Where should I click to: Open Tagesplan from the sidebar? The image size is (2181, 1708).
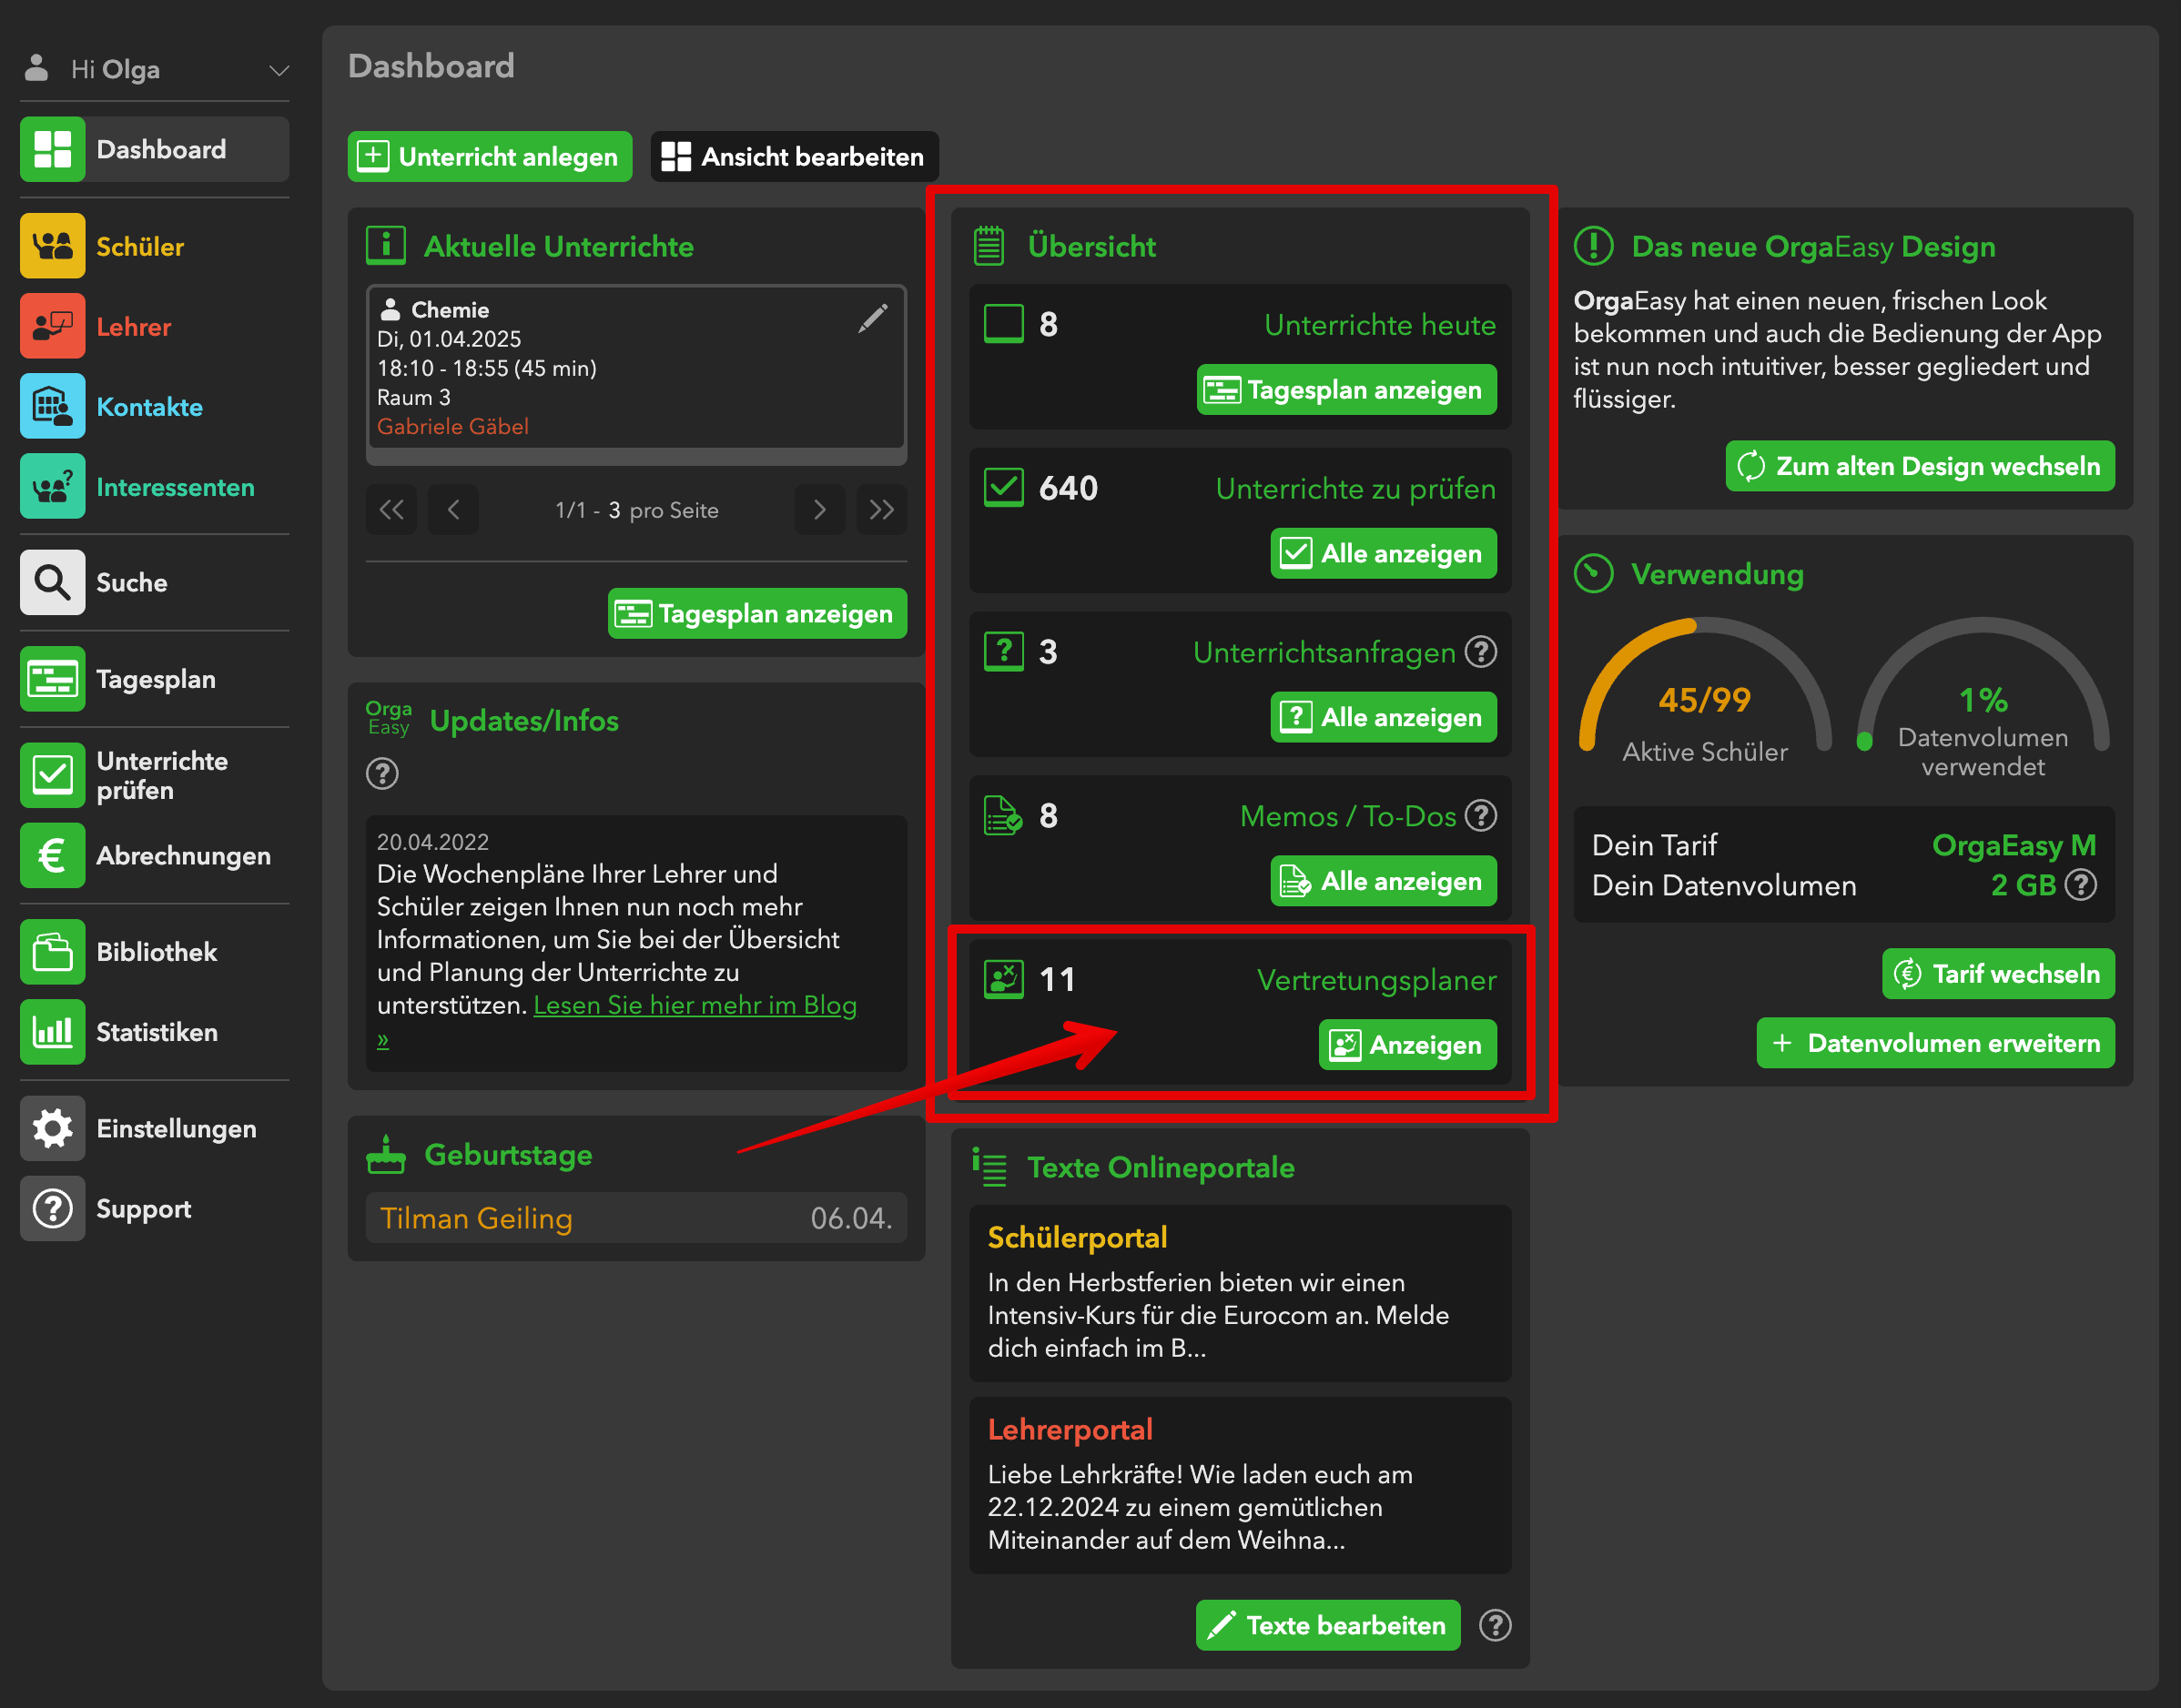[154, 679]
